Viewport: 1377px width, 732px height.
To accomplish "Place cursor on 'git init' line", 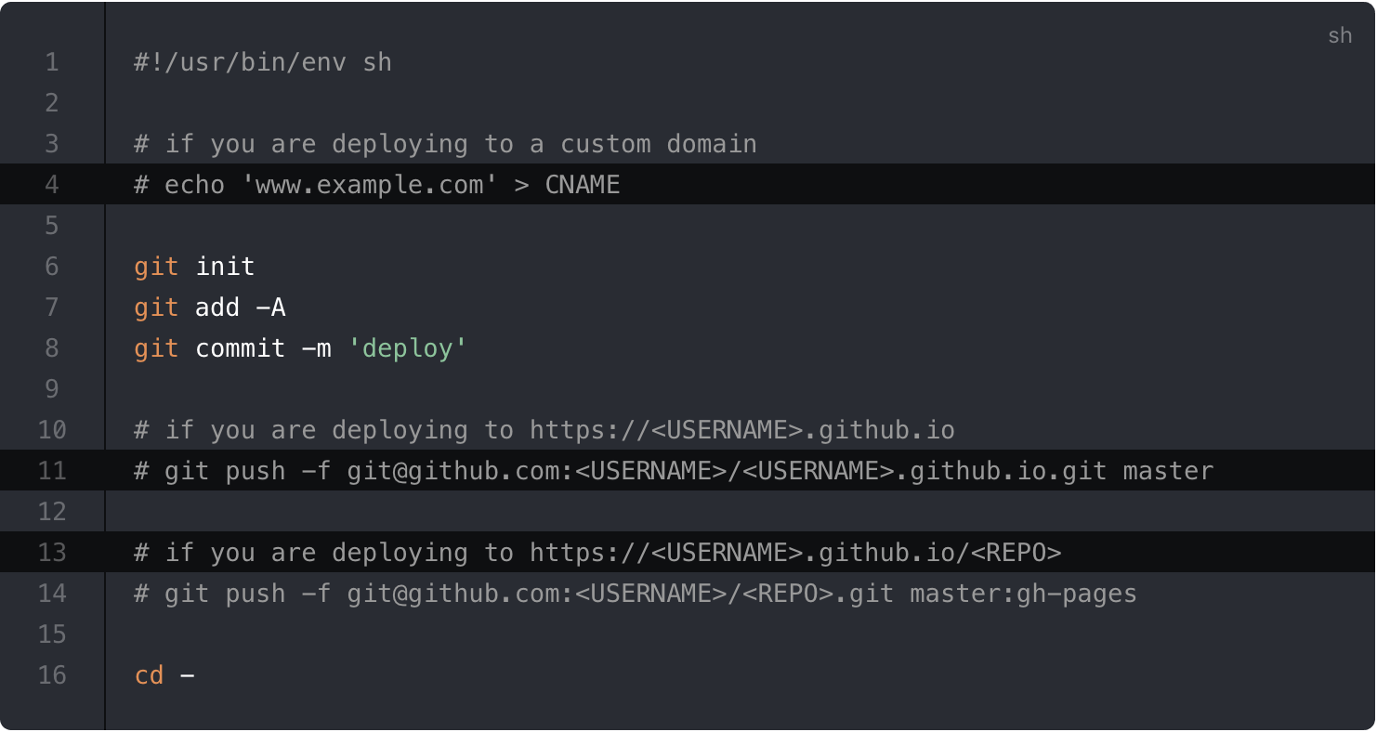I will point(194,267).
